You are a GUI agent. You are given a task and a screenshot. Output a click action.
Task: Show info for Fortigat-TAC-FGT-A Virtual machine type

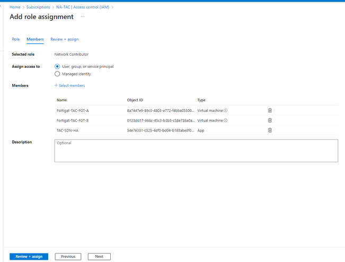pos(226,110)
